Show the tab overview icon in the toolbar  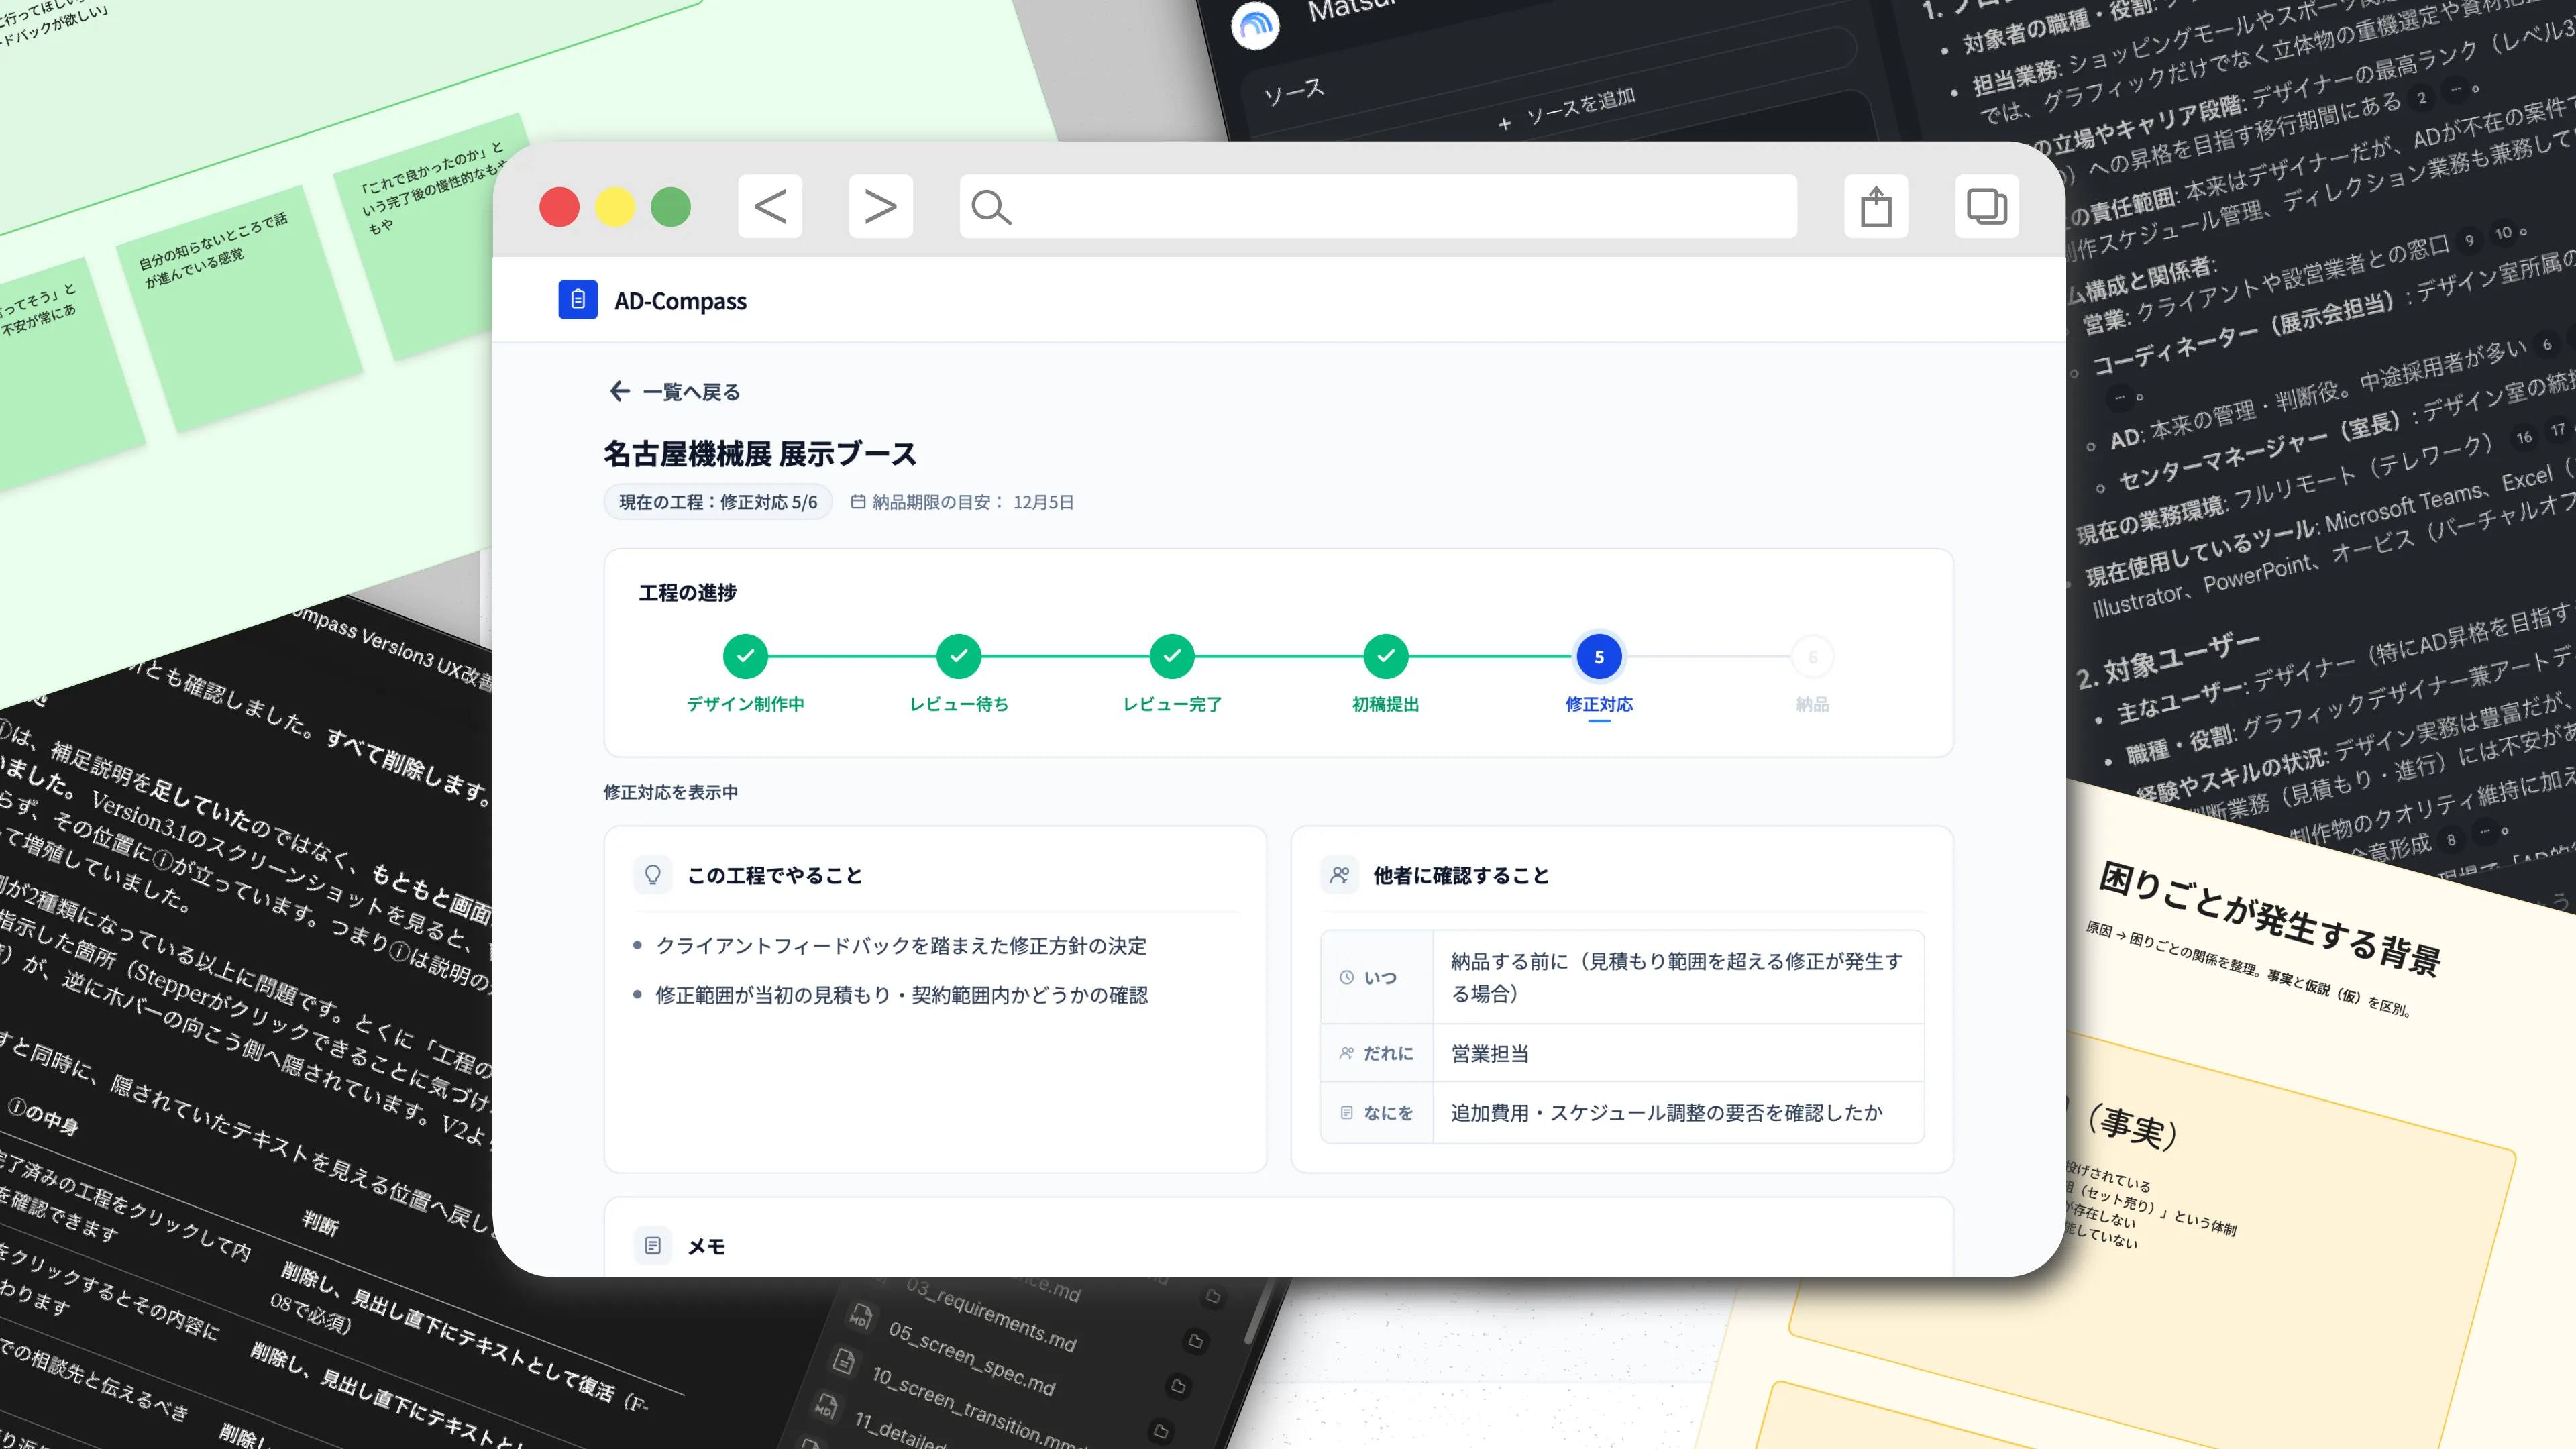1986,207
